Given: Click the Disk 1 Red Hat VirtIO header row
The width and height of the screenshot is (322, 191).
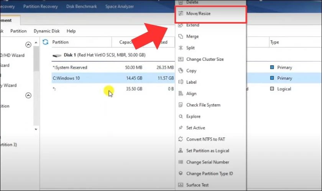Looking at the screenshot, I should coord(113,55).
